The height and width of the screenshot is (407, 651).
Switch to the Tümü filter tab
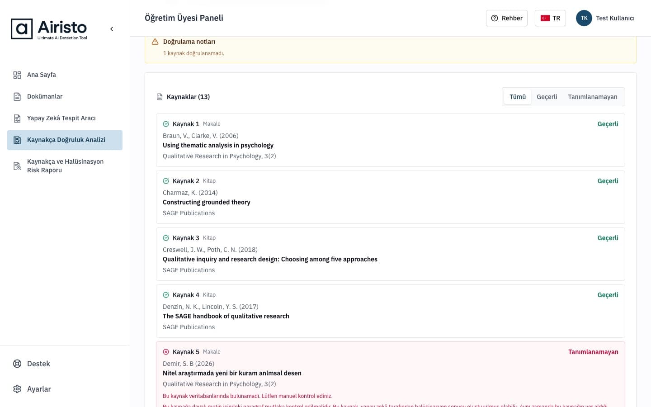tap(518, 97)
